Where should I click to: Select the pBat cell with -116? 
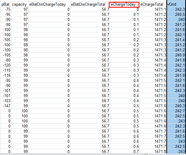coord(6,75)
